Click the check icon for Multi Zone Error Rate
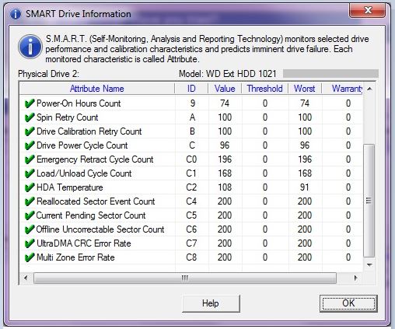This screenshot has width=395, height=329. click(x=30, y=257)
